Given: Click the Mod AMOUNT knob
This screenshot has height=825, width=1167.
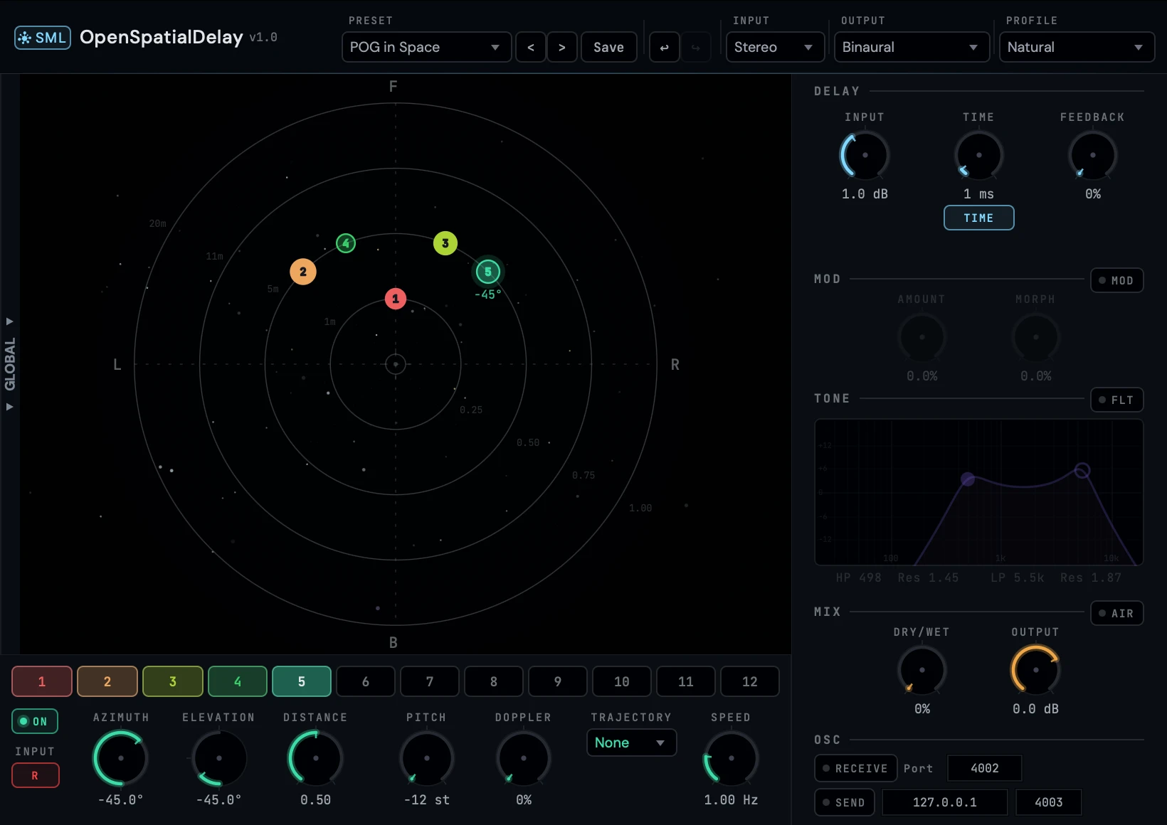Looking at the screenshot, I should tap(922, 337).
